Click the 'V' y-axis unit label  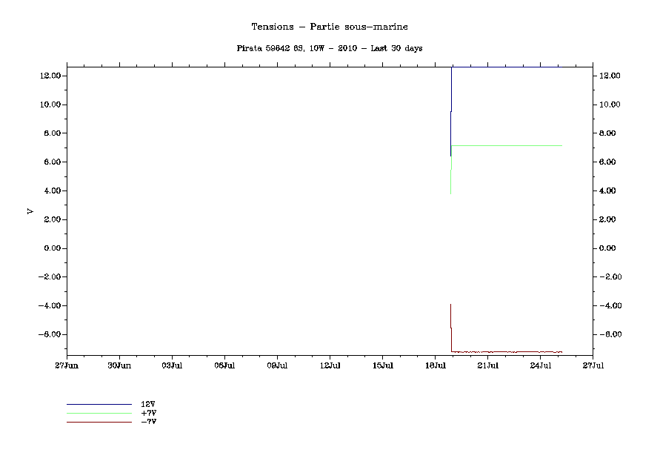pos(30,211)
